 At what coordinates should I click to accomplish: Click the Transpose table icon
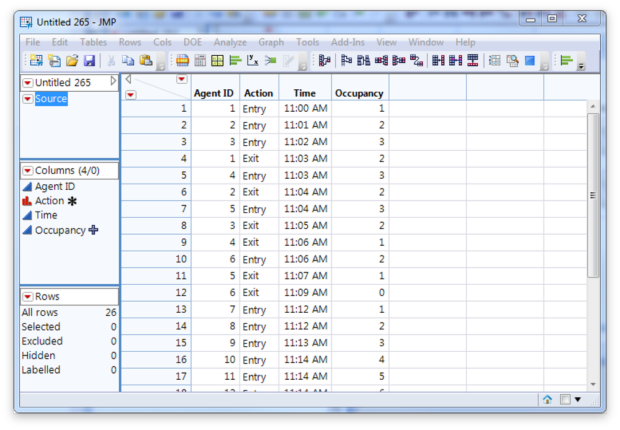click(416, 60)
